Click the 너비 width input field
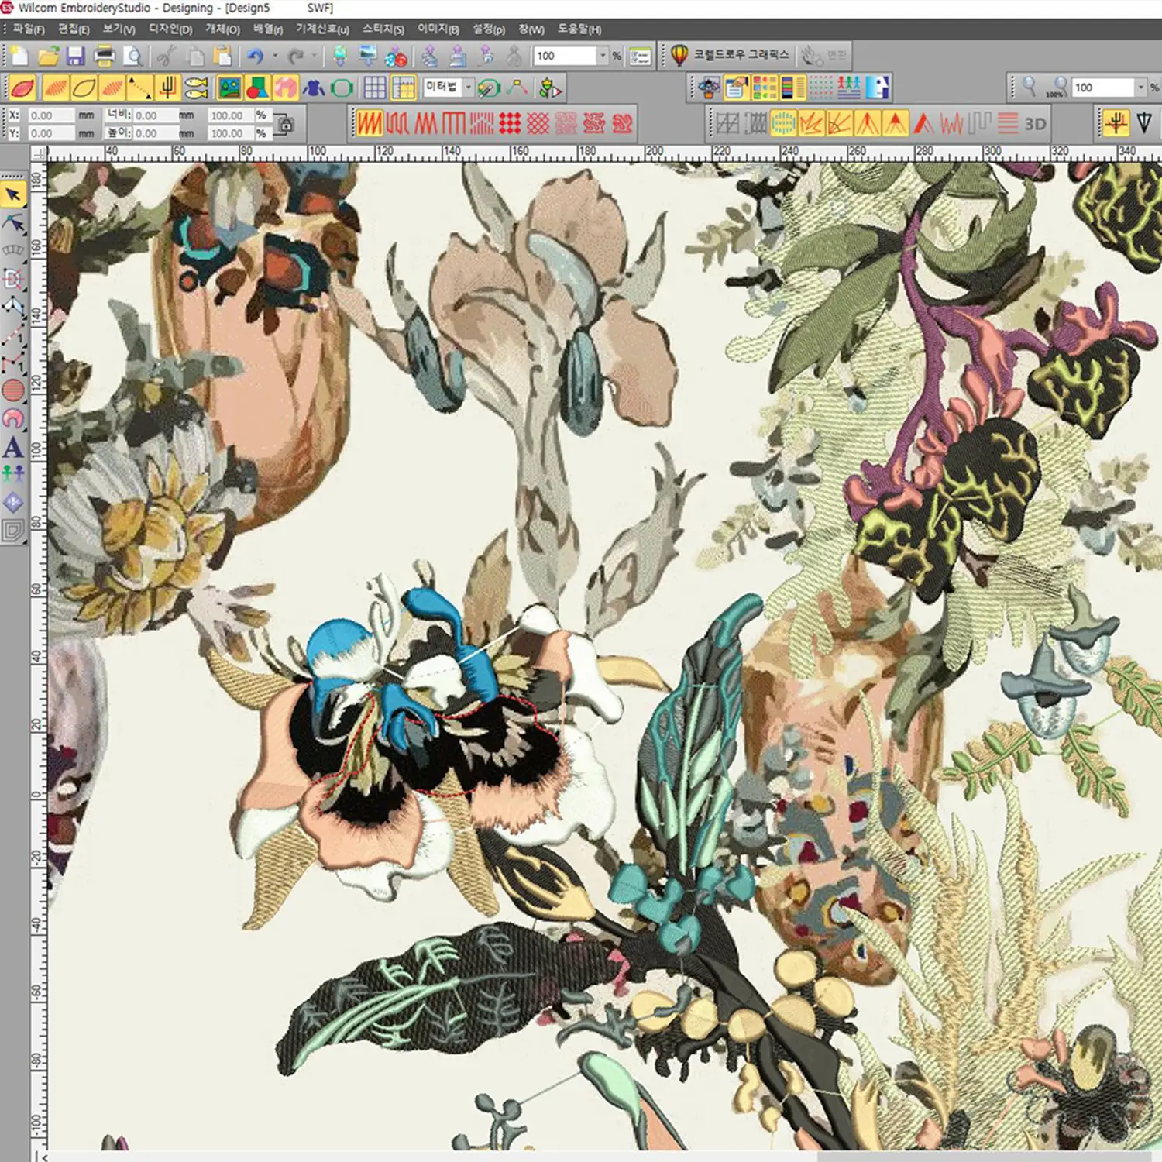 pyautogui.click(x=153, y=115)
